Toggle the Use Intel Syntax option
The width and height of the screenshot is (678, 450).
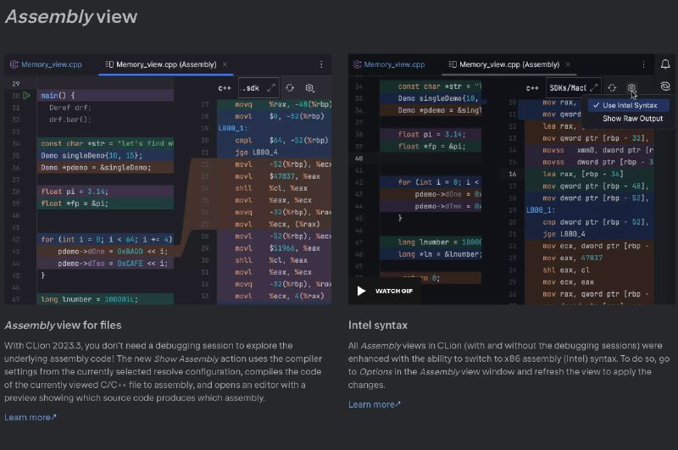coord(628,105)
